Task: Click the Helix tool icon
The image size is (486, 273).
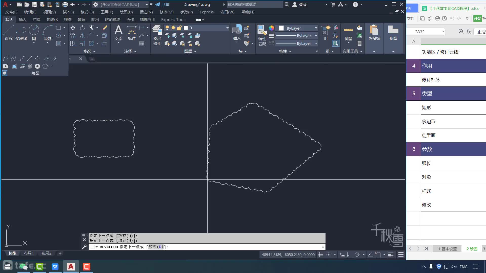Action: click(30, 66)
